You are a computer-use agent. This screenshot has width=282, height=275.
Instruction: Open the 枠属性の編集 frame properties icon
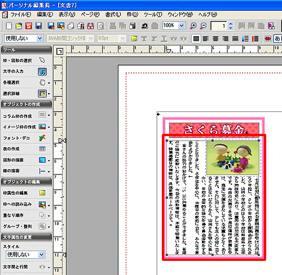click(42, 193)
